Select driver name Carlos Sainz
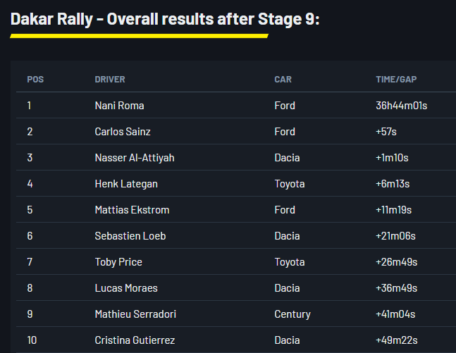The height and width of the screenshot is (353, 456). [x=123, y=132]
